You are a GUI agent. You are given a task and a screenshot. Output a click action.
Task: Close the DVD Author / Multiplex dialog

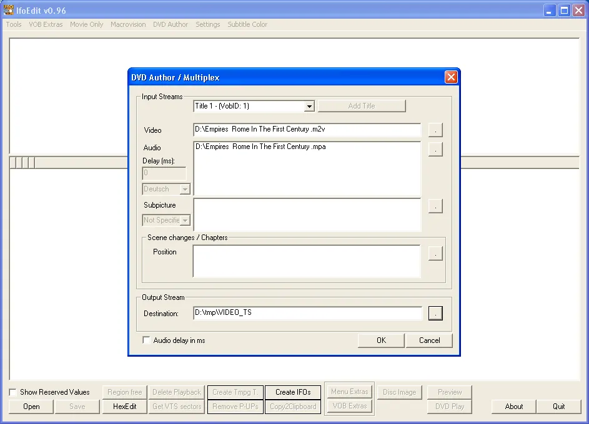click(x=451, y=77)
